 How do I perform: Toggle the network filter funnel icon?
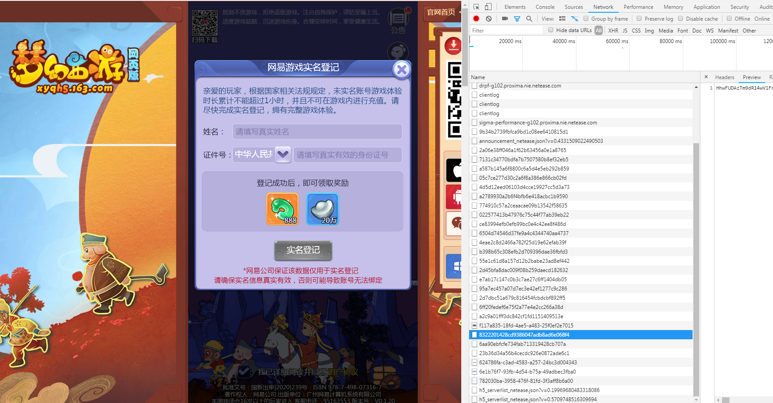coord(517,19)
